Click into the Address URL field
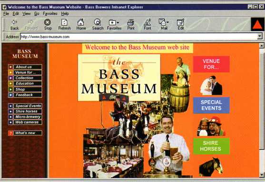This screenshot has height=182, width=265. (x=138, y=37)
